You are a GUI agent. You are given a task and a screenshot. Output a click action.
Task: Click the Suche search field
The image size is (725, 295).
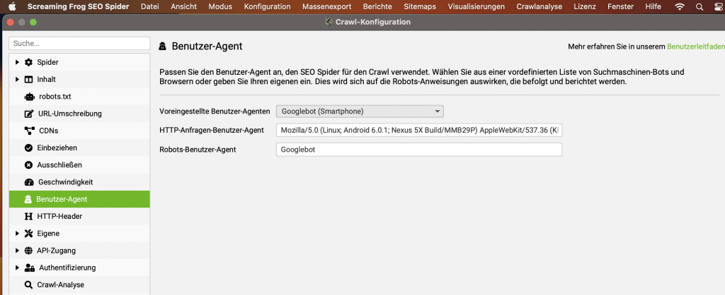click(79, 43)
